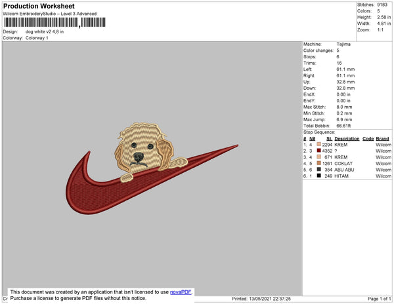Viewport: 394px width, 304px height.
Task: Click the design name 'dog white v2 4,8 in'
Action: (x=45, y=32)
